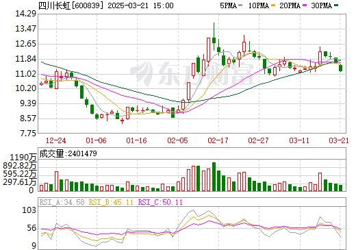Screen dimensions: 356x250
Task: Click date axis label 02-05
Action: pos(177,140)
